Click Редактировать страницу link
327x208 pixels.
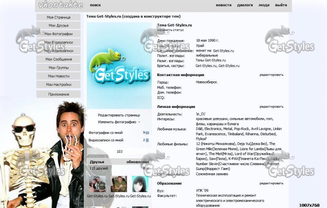coord(119,115)
